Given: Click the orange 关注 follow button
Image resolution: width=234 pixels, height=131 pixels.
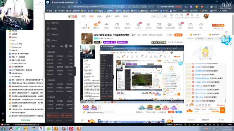Looking at the screenshot, I should click(x=178, y=35).
